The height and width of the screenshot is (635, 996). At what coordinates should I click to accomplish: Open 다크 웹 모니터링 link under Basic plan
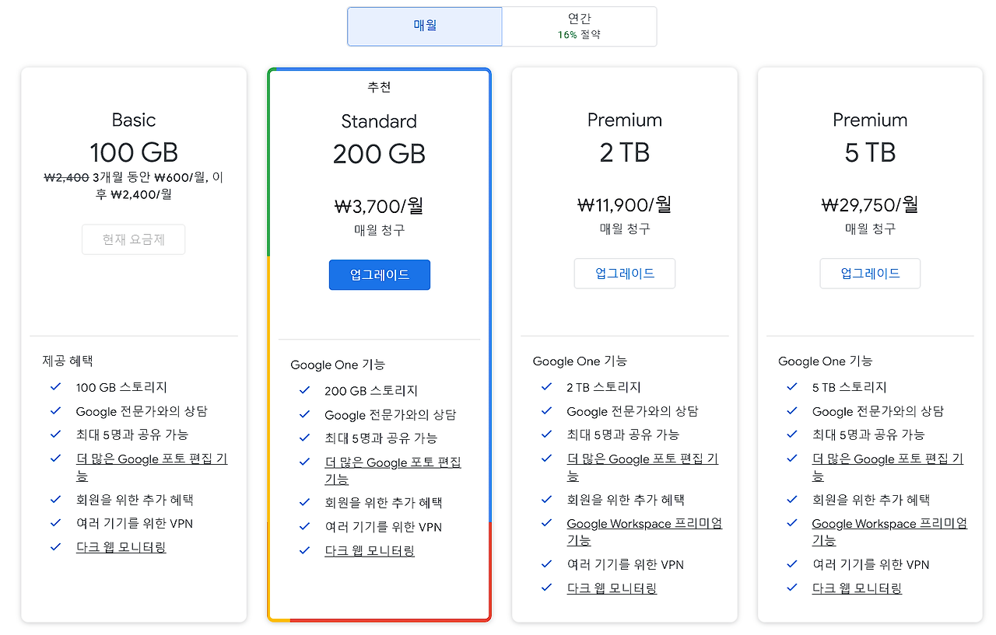(121, 547)
